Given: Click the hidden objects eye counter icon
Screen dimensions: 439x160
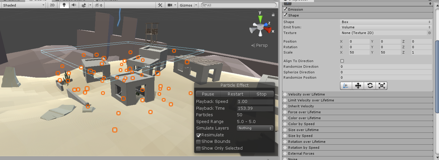Looking at the screenshot, I should 99,5.
